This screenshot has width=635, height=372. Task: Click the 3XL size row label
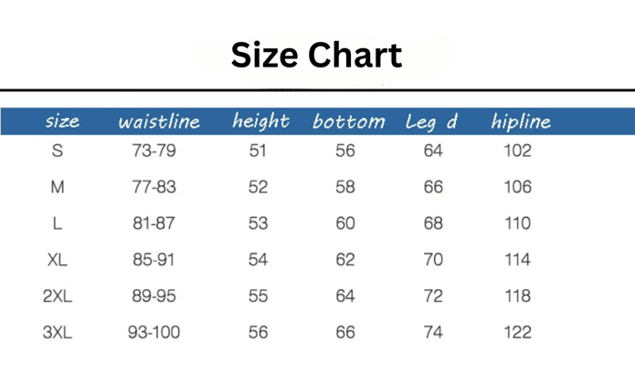[58, 333]
